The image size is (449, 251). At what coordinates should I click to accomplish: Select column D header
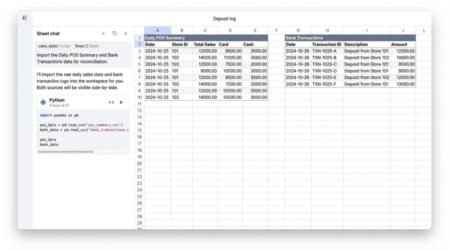tap(230, 30)
